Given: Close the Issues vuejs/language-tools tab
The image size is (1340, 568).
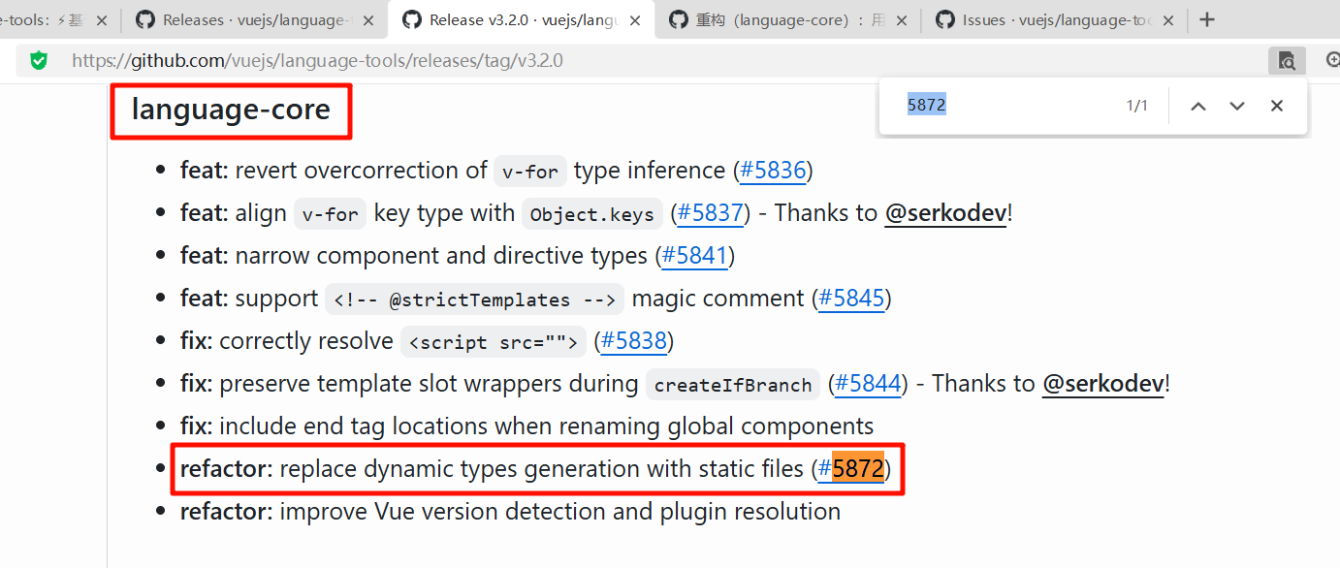Looking at the screenshot, I should [1168, 20].
